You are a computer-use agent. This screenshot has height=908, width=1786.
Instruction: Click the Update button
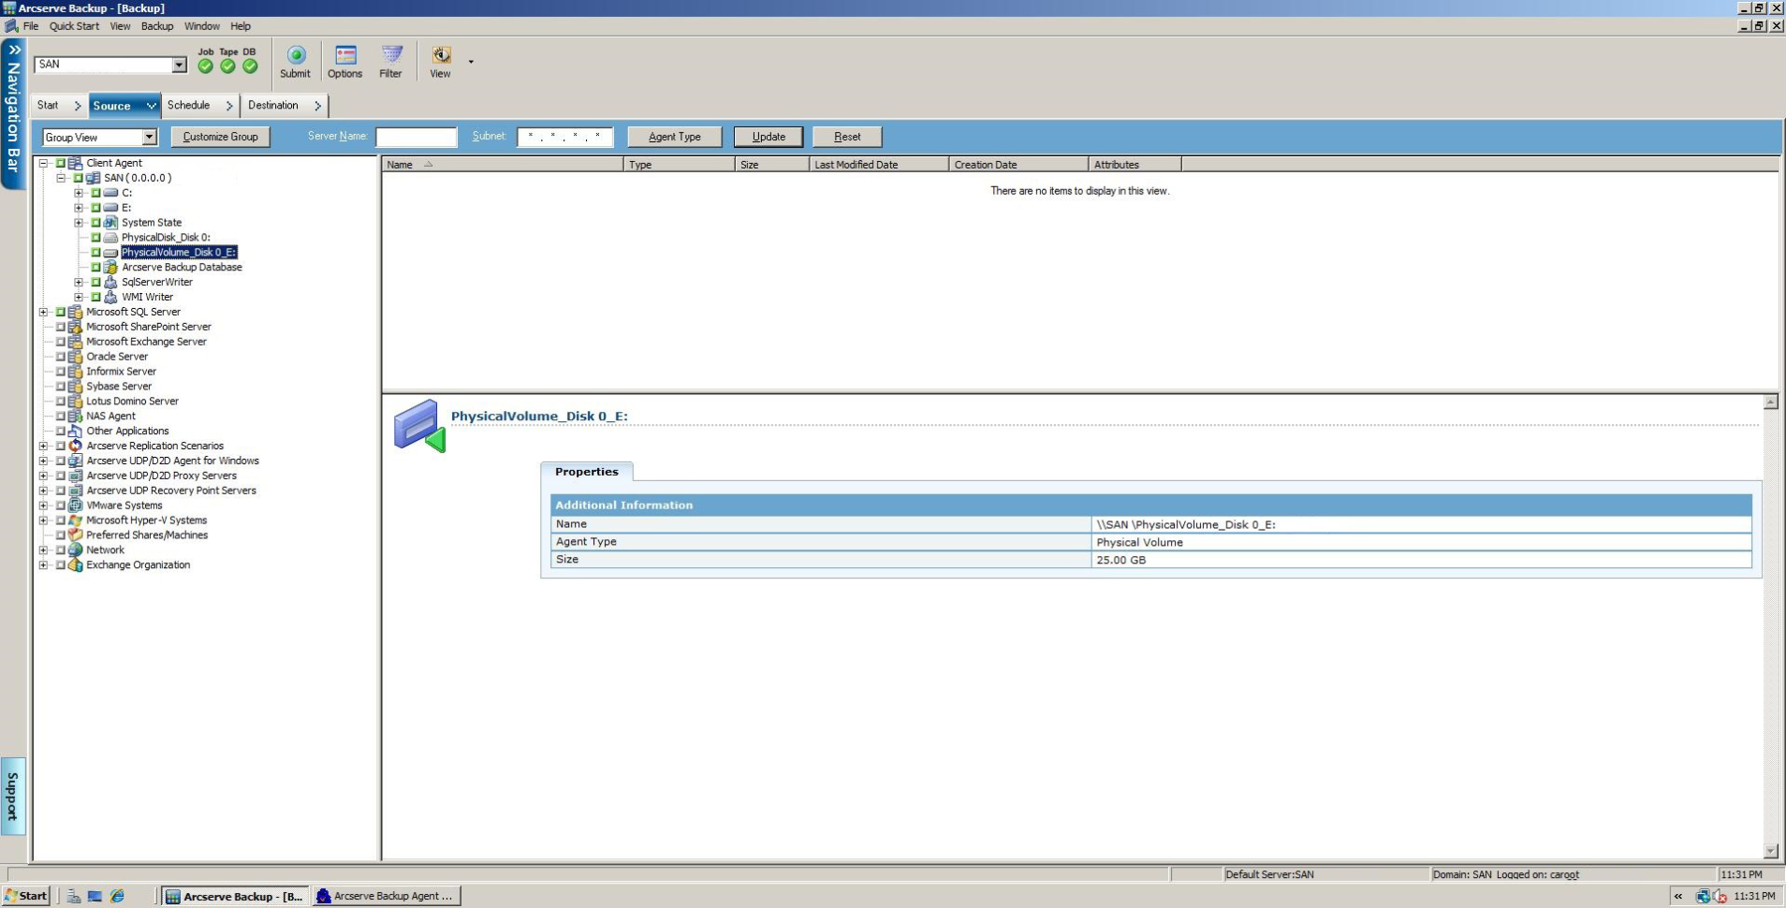pyautogui.click(x=768, y=137)
